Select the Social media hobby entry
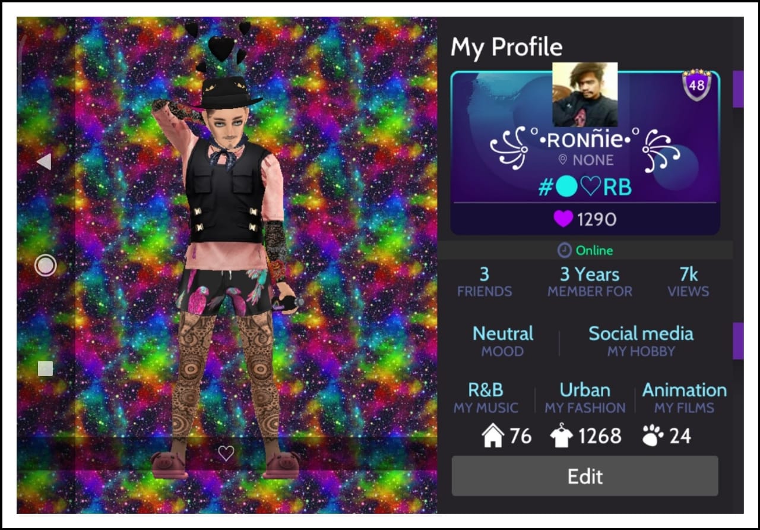This screenshot has height=530, width=760. (x=641, y=341)
